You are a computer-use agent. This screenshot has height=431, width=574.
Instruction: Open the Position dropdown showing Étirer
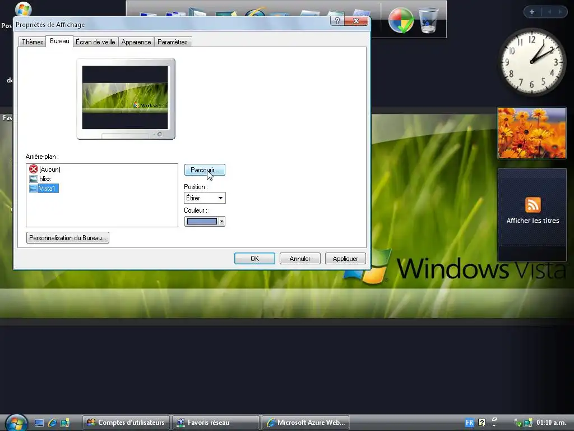[x=205, y=198]
